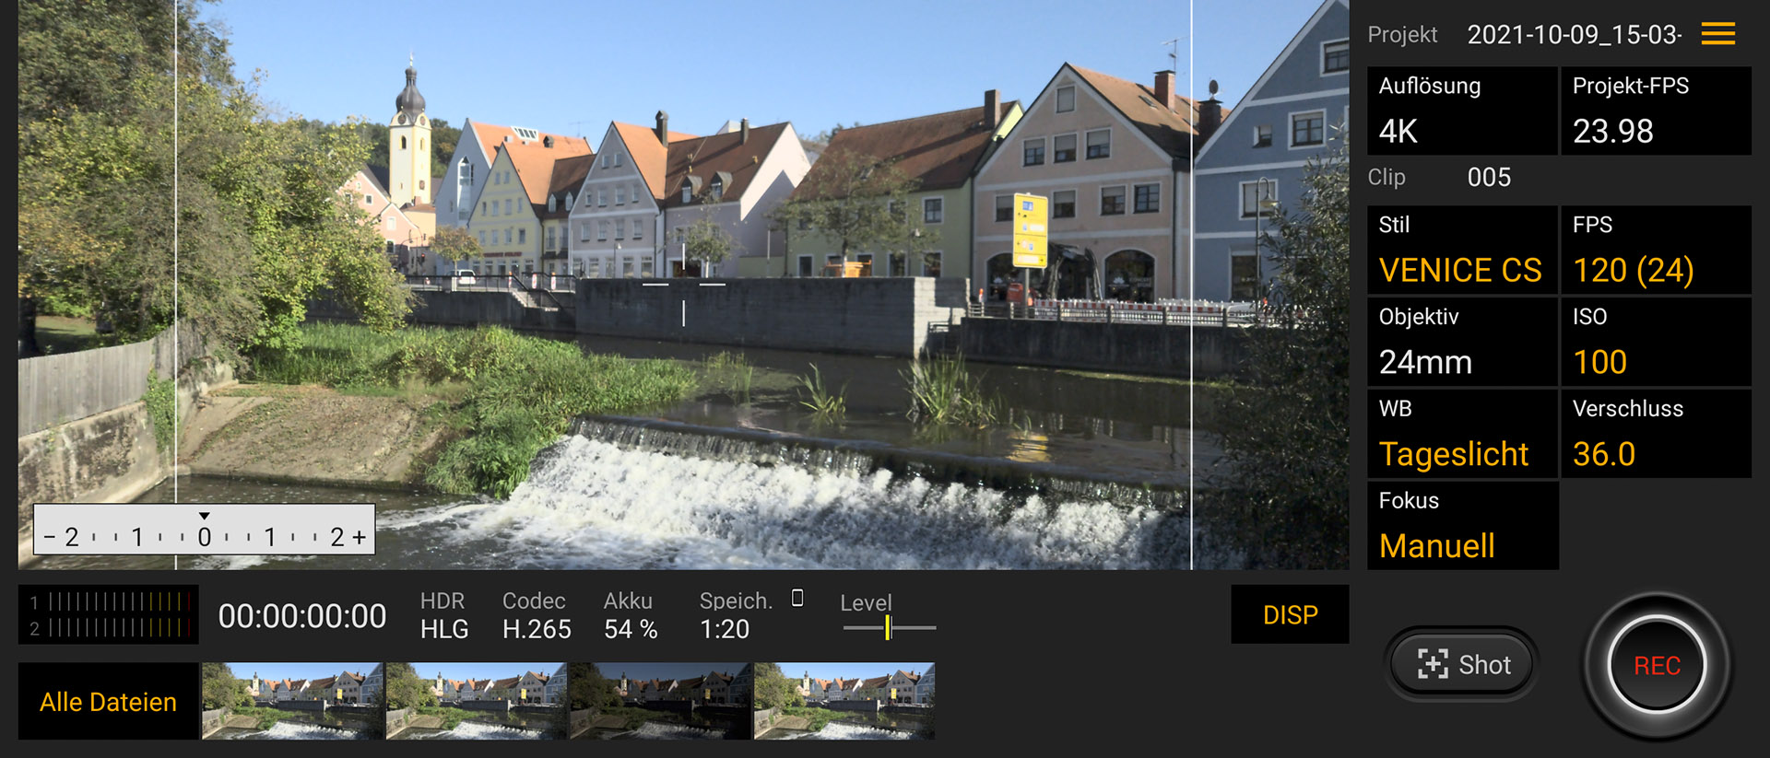This screenshot has width=1770, height=758.
Task: Open the FPS 120 (24) setting
Action: click(x=1655, y=250)
